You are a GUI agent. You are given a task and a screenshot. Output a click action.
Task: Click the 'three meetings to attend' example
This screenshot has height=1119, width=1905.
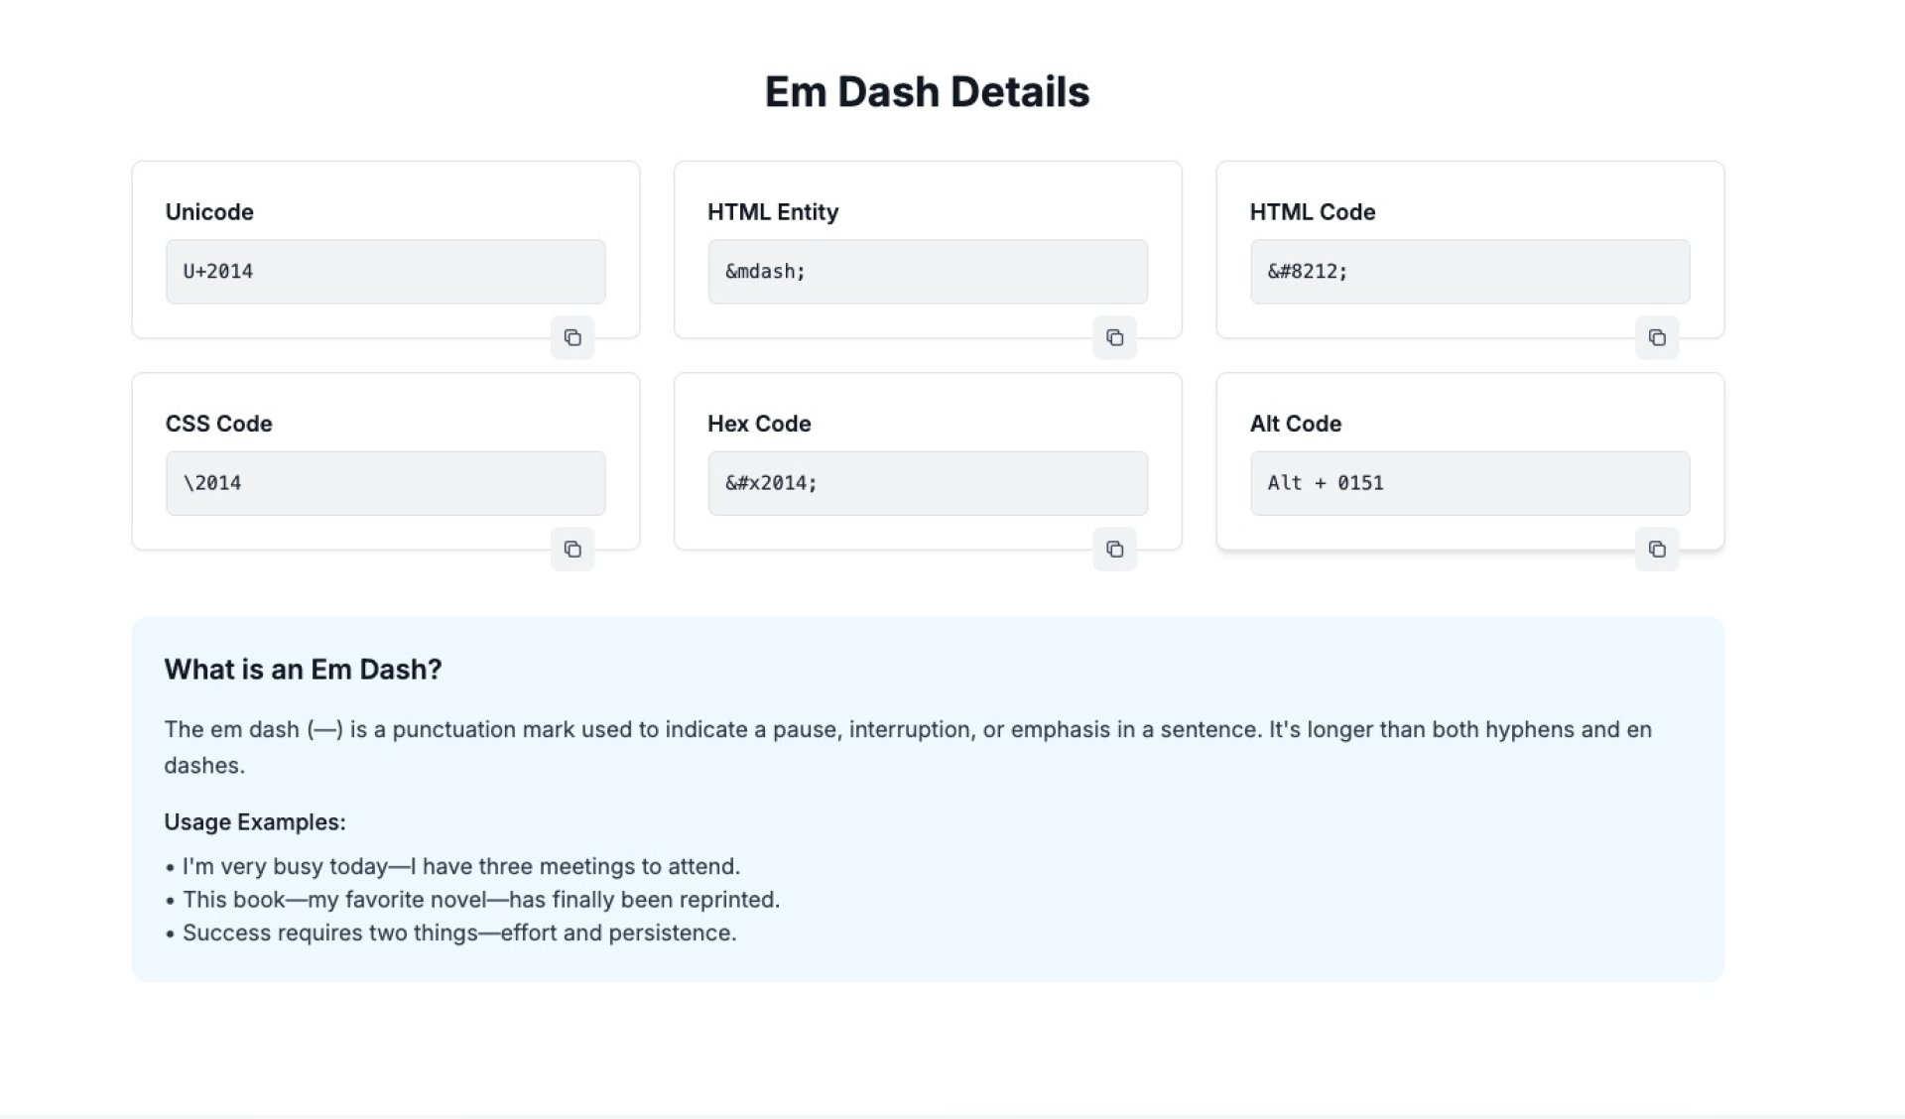(460, 866)
